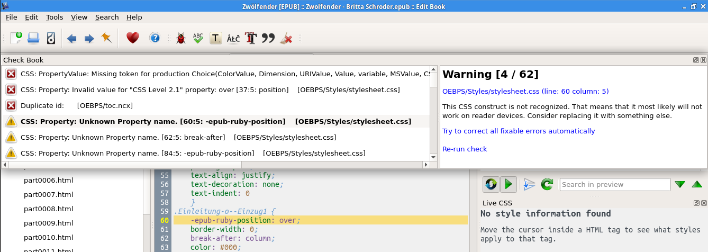Click 'Try to correct all fixable errors automatically'
Image resolution: width=708 pixels, height=252 pixels.
[x=519, y=131]
